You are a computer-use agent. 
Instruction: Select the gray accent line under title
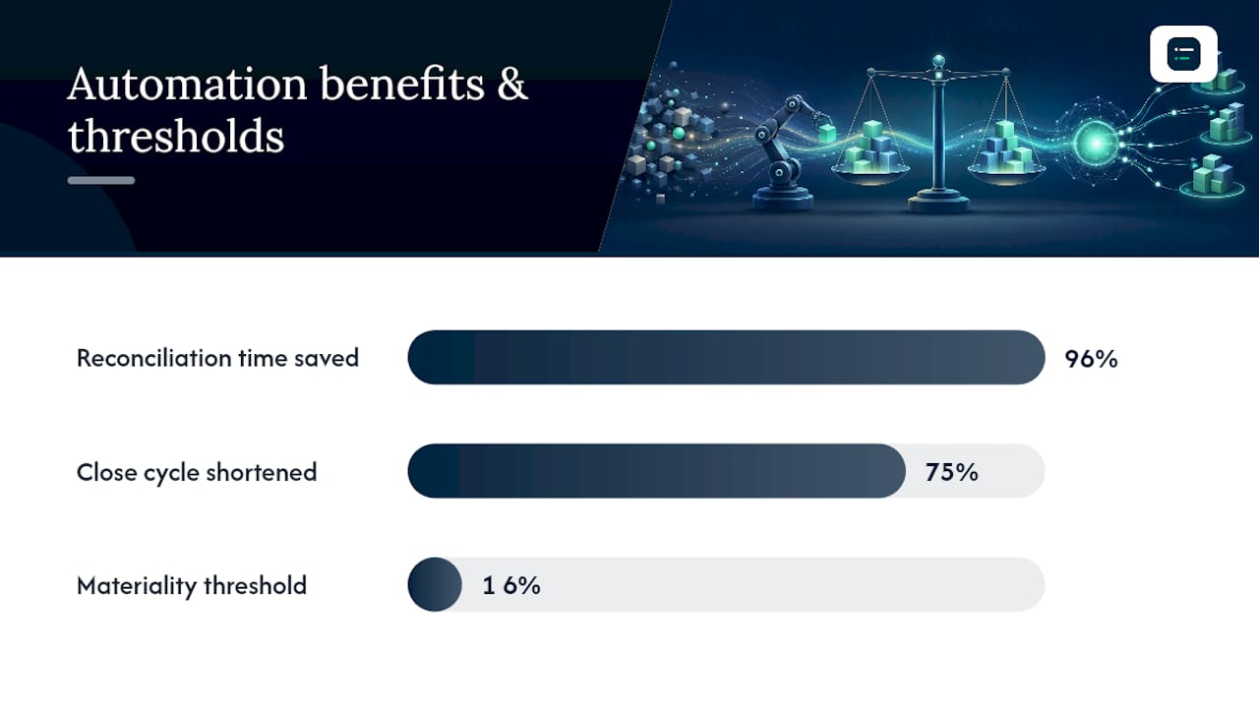(101, 180)
